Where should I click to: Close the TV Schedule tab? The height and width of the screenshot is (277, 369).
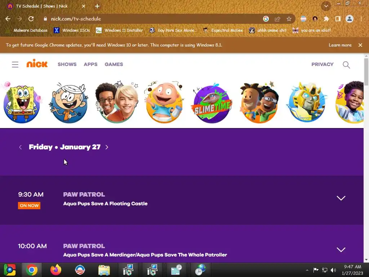click(84, 6)
